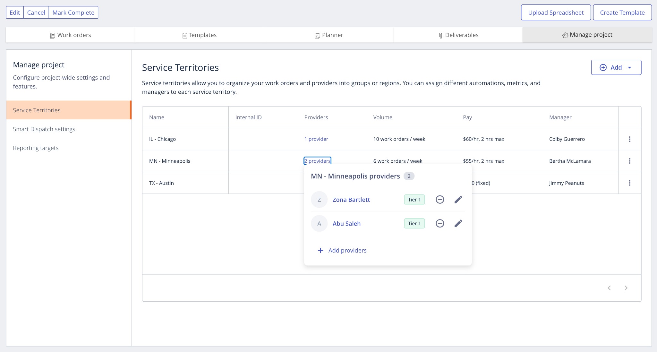Click Abu Saleh's A avatar

319,223
